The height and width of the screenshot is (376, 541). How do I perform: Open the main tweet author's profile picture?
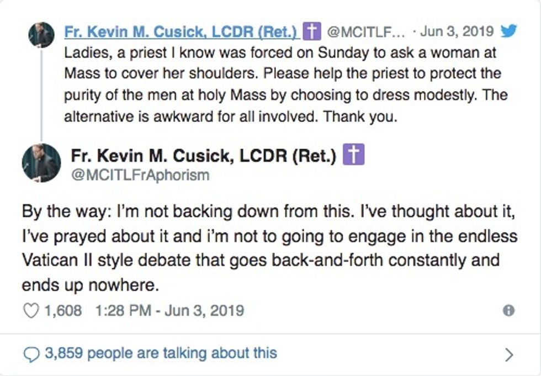tap(41, 163)
